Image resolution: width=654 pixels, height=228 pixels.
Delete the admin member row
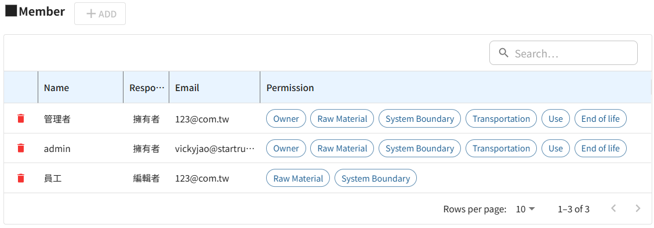pyautogui.click(x=21, y=149)
